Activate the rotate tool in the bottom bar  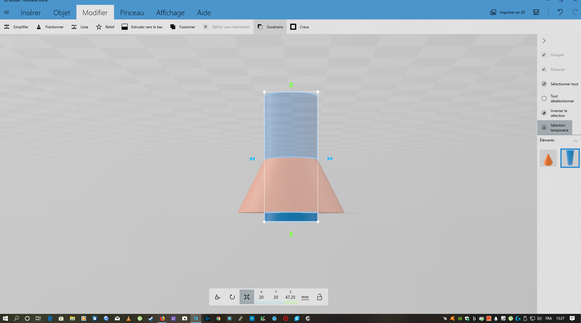click(232, 297)
